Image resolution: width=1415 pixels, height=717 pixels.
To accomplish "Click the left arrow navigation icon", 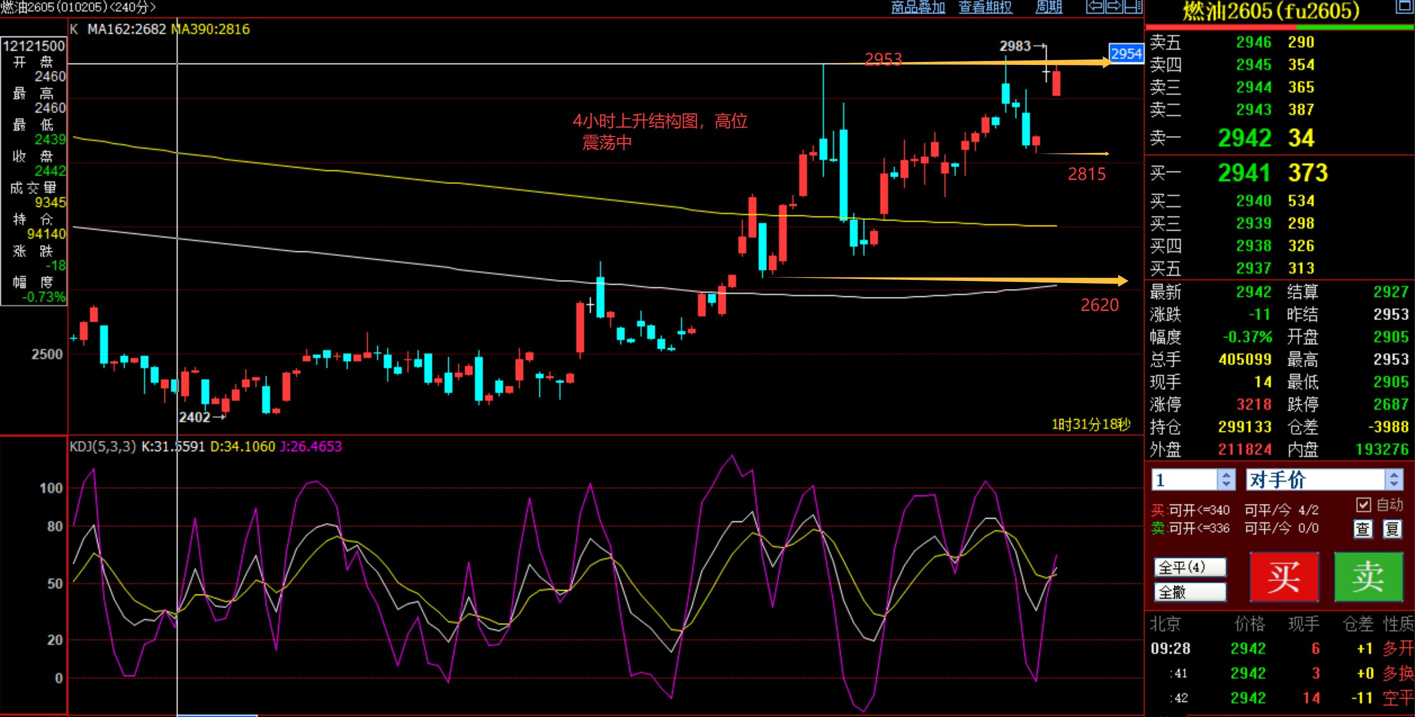I will (1095, 6).
